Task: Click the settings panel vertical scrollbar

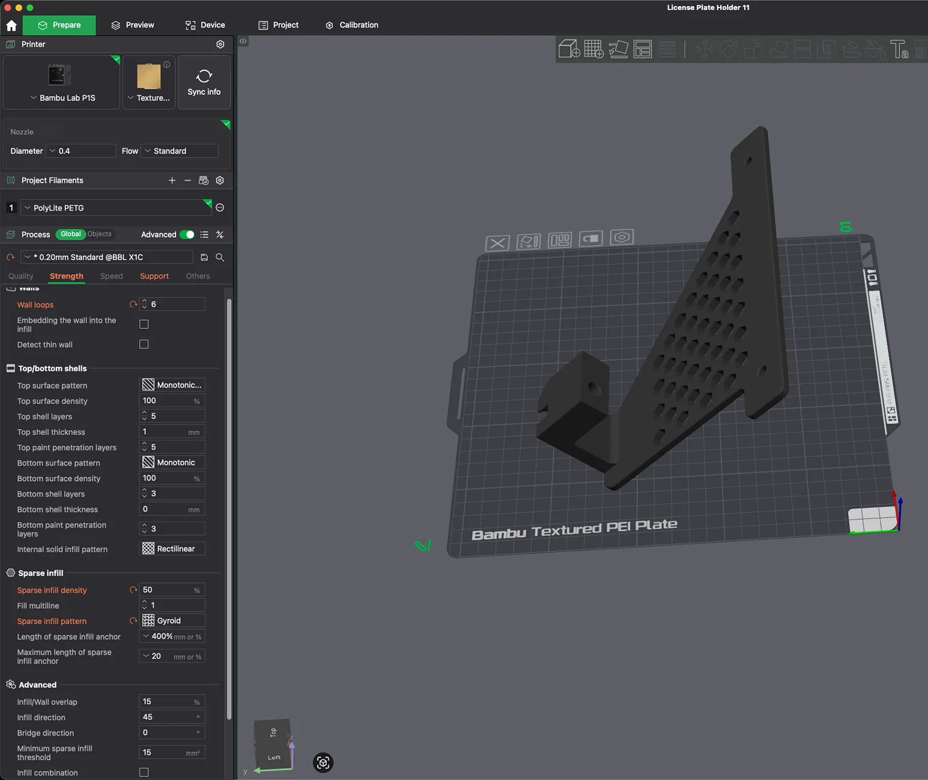Action: (229, 509)
